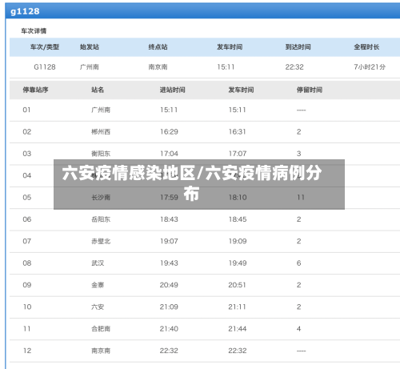
Task: Click the 21:44 departure time
Action: click(x=238, y=329)
